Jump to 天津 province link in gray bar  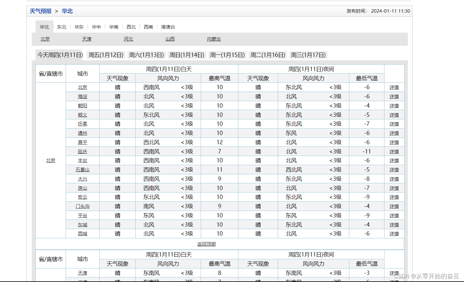pos(87,39)
